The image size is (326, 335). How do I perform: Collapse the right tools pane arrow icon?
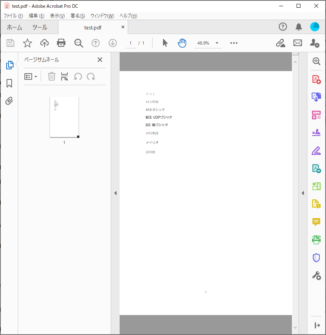317,325
